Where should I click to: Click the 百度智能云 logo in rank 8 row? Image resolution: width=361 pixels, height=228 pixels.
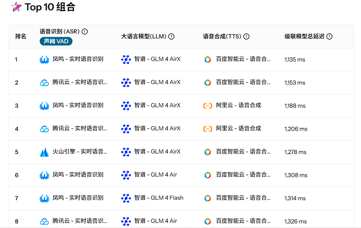(x=208, y=221)
